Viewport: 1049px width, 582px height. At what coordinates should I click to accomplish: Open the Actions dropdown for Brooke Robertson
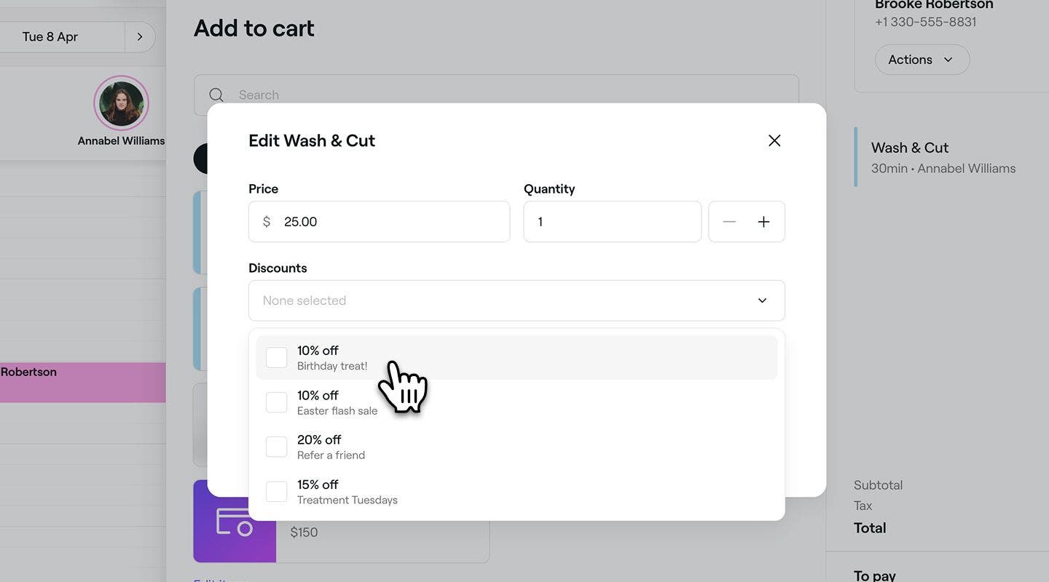tap(922, 60)
